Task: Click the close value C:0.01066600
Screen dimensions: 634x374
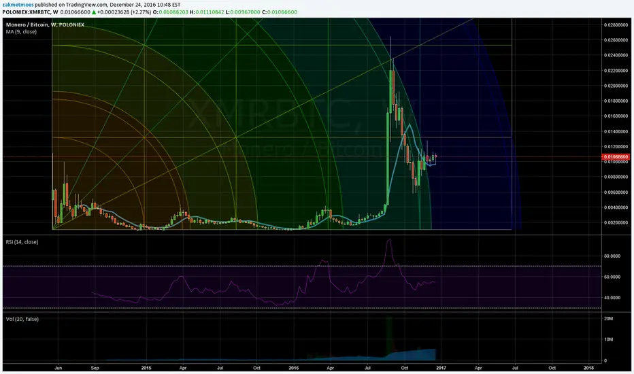Action: [x=280, y=12]
